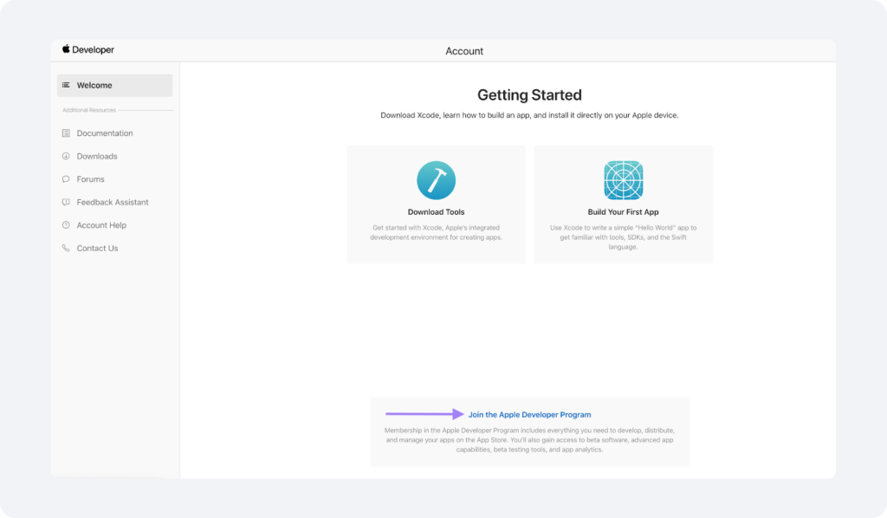Go to Forums in the sidebar
Viewport: 887px width, 518px height.
[90, 179]
